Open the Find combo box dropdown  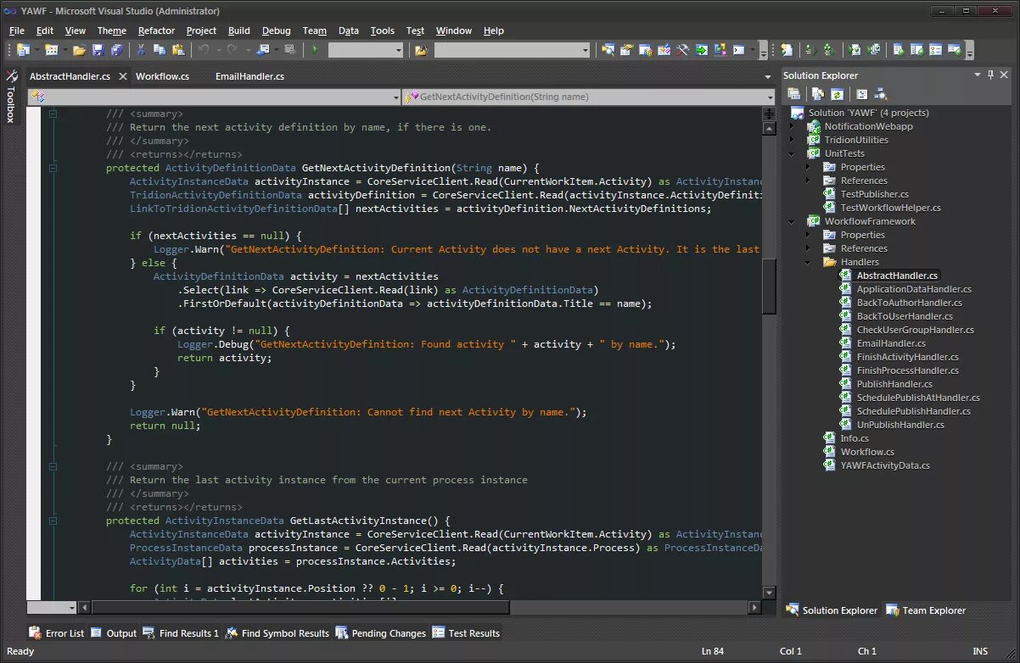tap(586, 50)
